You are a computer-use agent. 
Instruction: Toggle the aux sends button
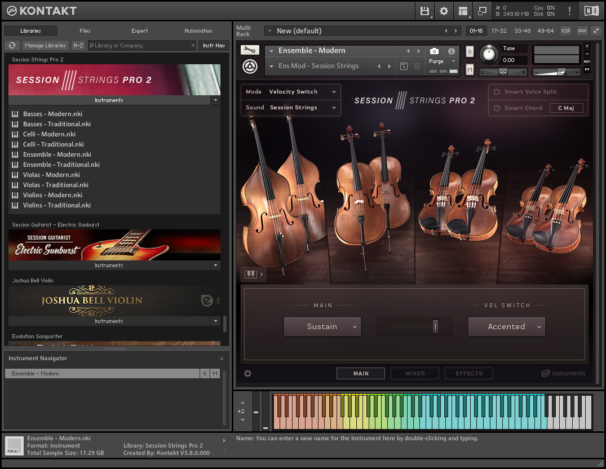coord(582,30)
